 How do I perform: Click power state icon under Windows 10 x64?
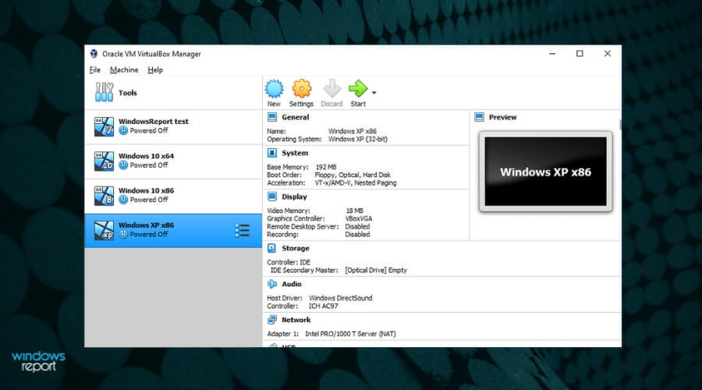pos(123,165)
